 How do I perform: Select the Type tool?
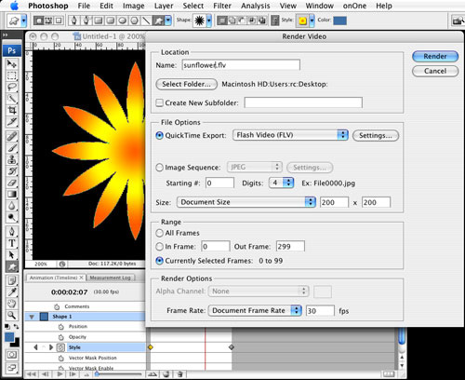coord(12,243)
